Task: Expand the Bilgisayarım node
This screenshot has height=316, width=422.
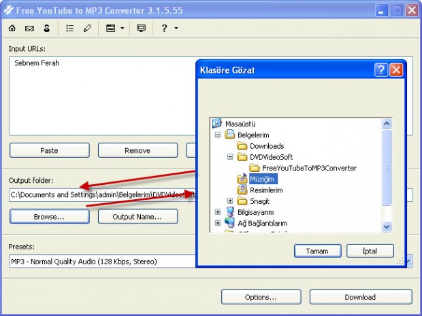Action: (x=218, y=212)
